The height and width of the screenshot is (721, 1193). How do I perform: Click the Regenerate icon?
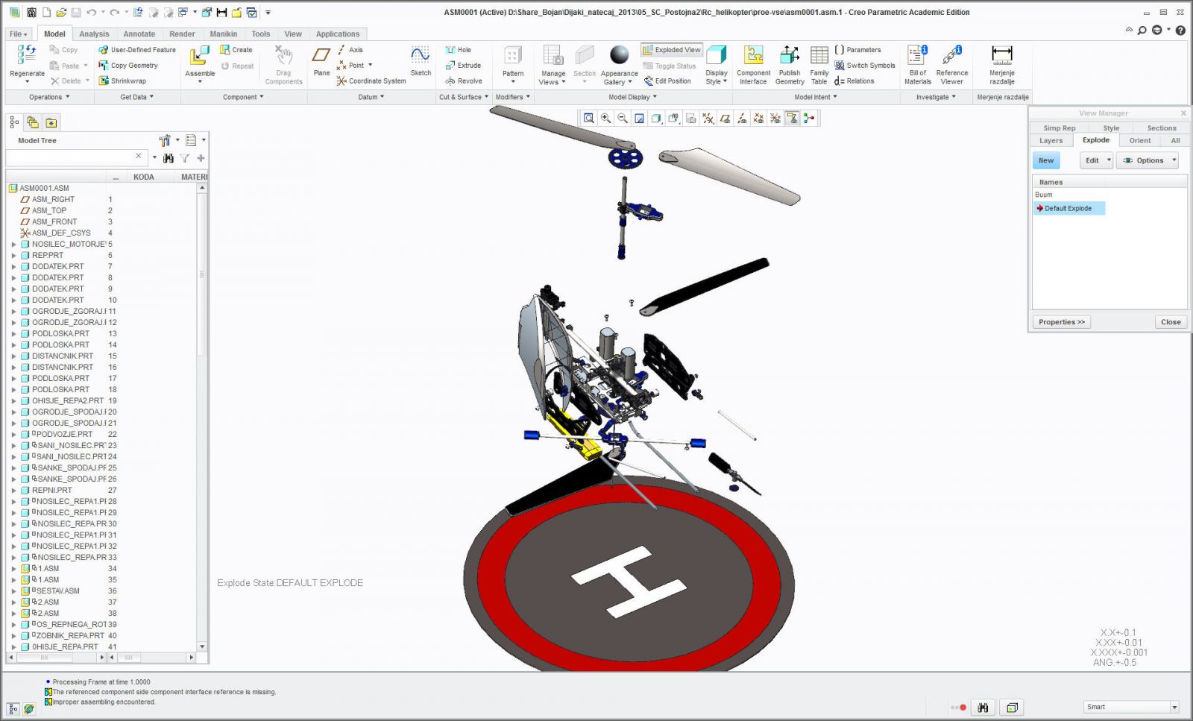(27, 55)
